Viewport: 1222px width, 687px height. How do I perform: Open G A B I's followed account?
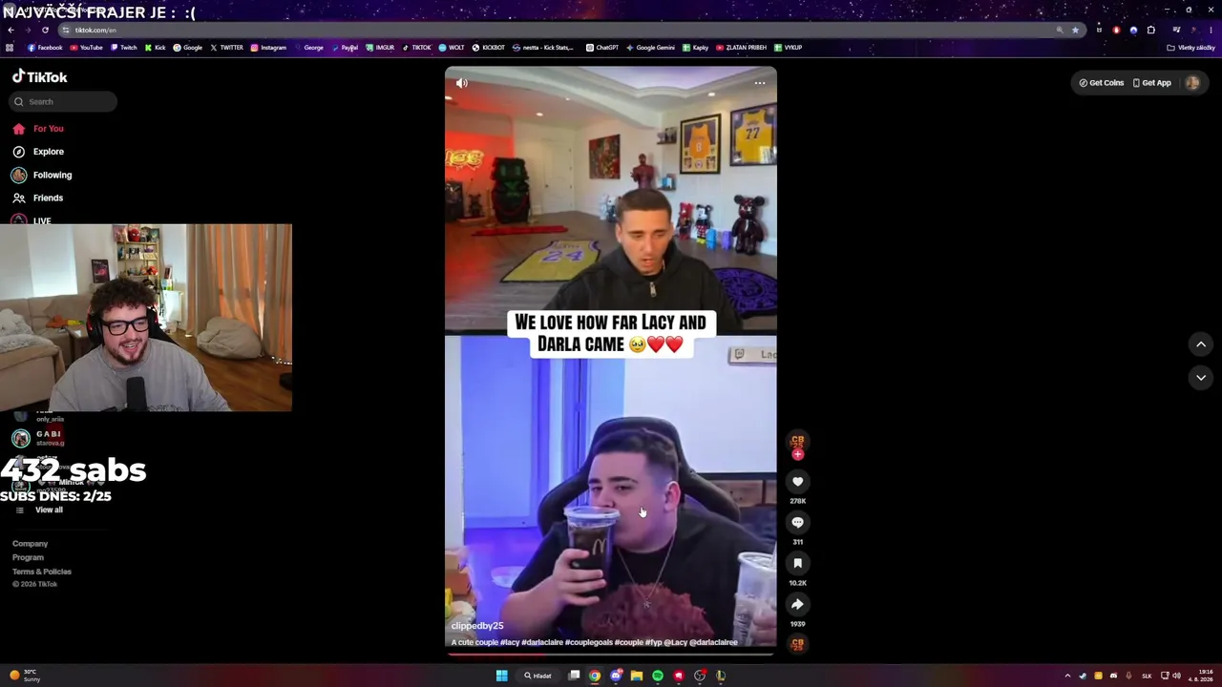pyautogui.click(x=38, y=438)
